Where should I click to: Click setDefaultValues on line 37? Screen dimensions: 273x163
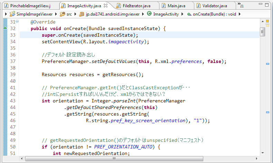(114, 62)
